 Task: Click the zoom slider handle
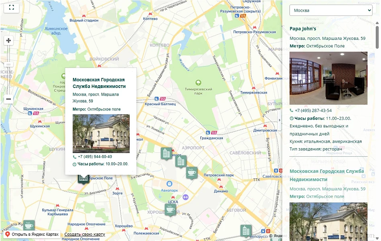8,64
